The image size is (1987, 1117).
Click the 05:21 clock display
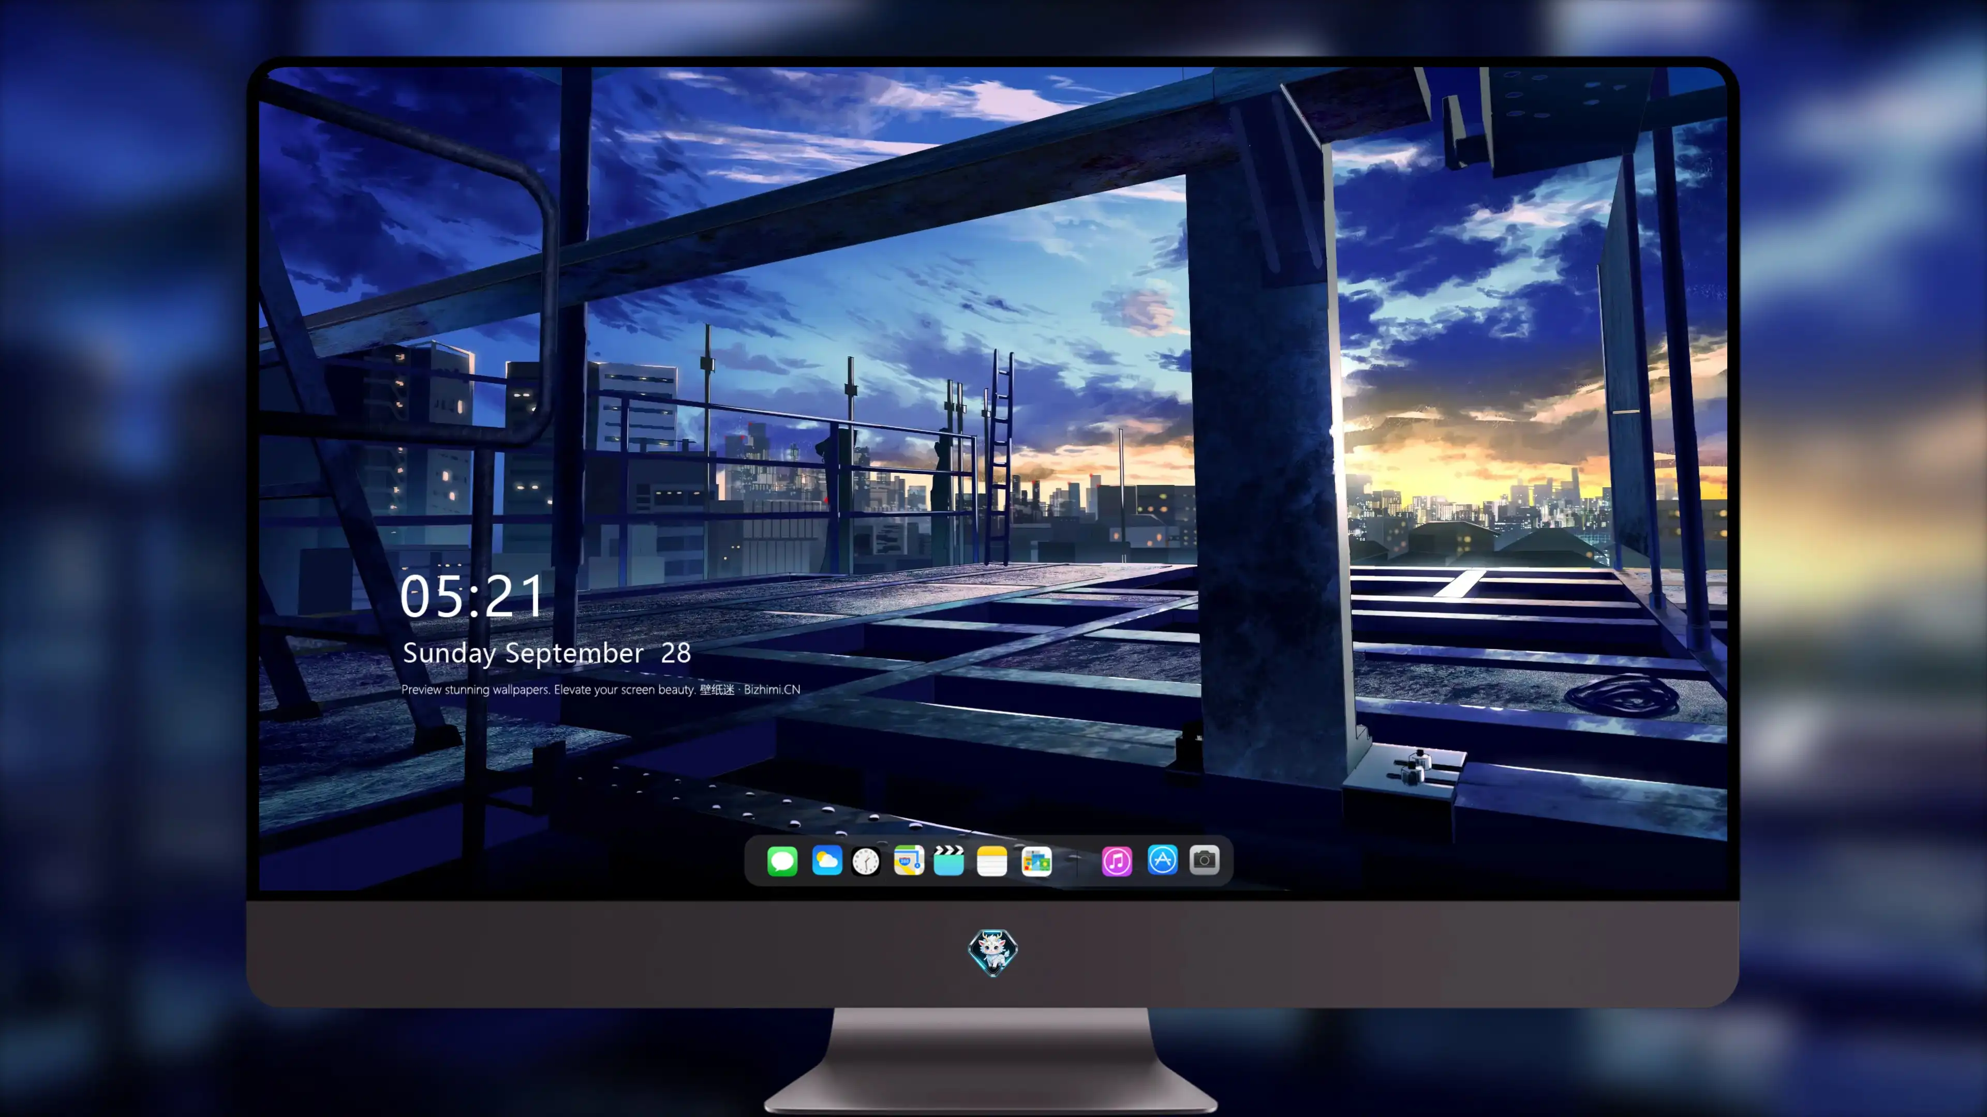[472, 596]
